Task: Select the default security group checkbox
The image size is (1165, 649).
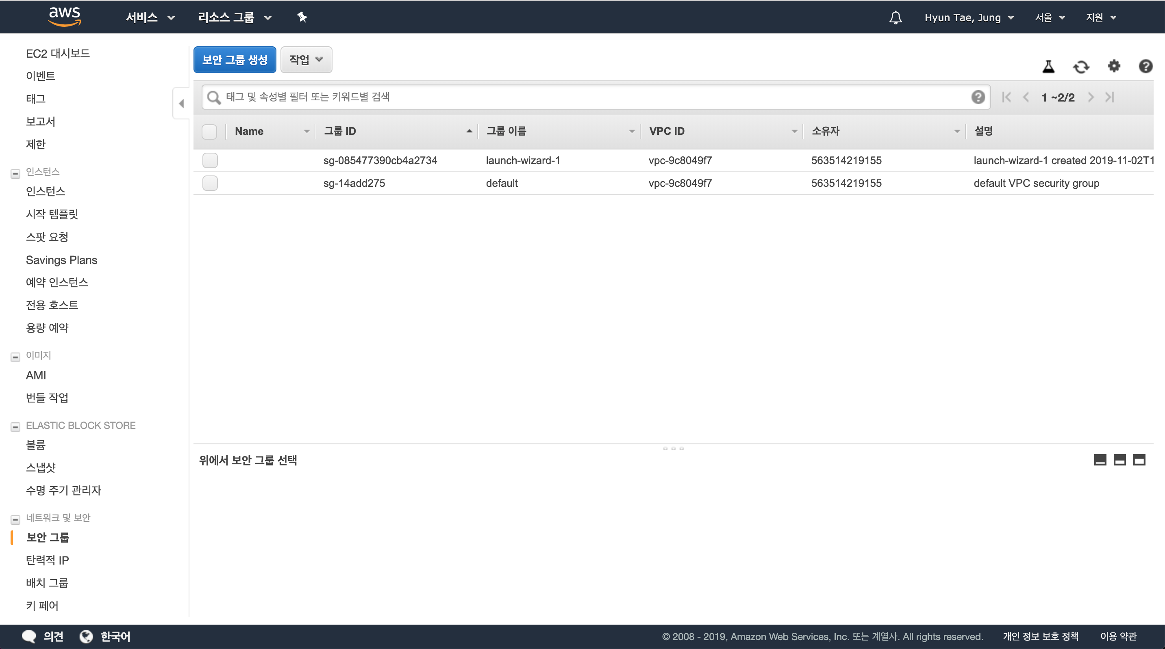Action: pyautogui.click(x=210, y=183)
